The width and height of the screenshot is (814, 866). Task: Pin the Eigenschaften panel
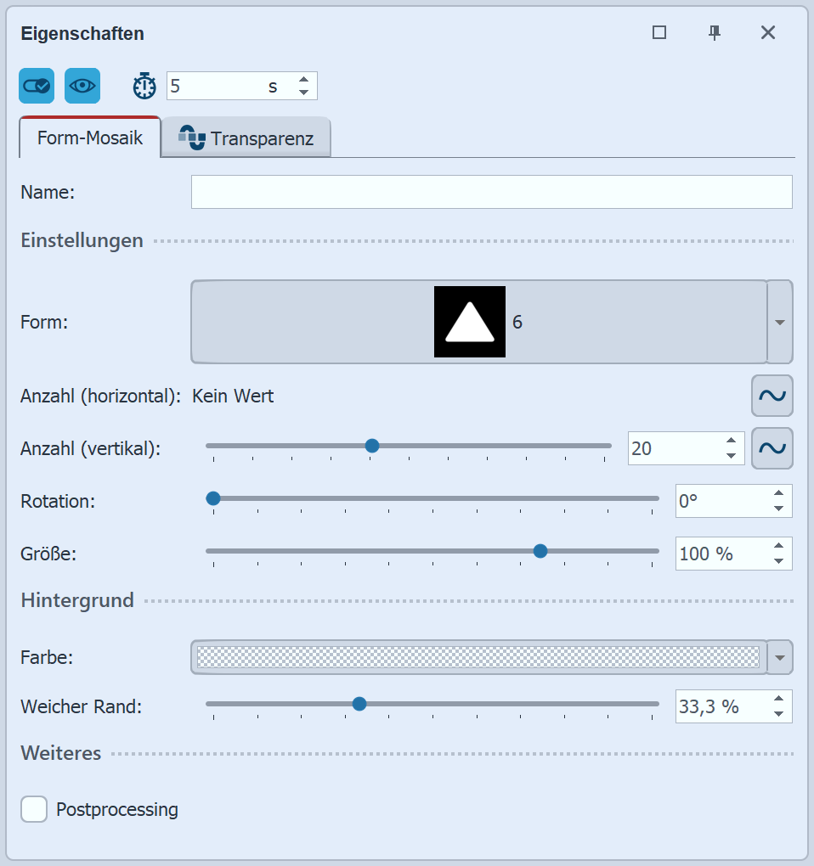click(715, 33)
